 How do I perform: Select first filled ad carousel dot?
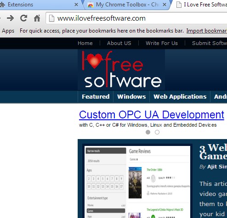(x=148, y=132)
